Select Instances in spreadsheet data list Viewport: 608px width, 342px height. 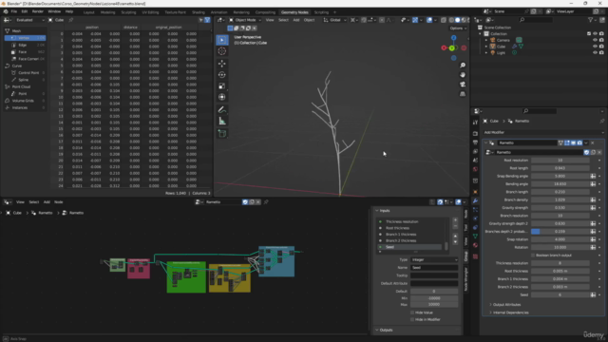pyautogui.click(x=26, y=107)
